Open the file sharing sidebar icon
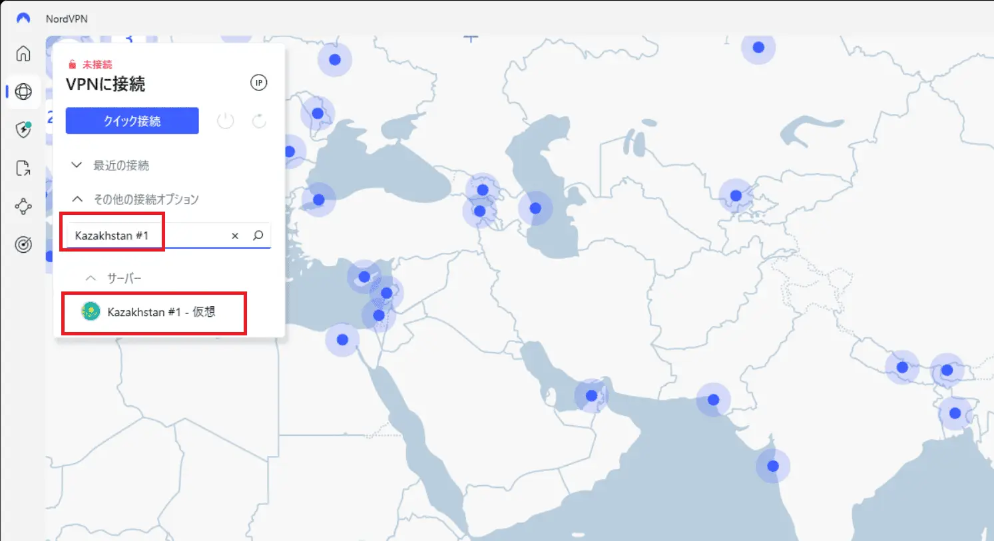Image resolution: width=994 pixels, height=541 pixels. (23, 168)
